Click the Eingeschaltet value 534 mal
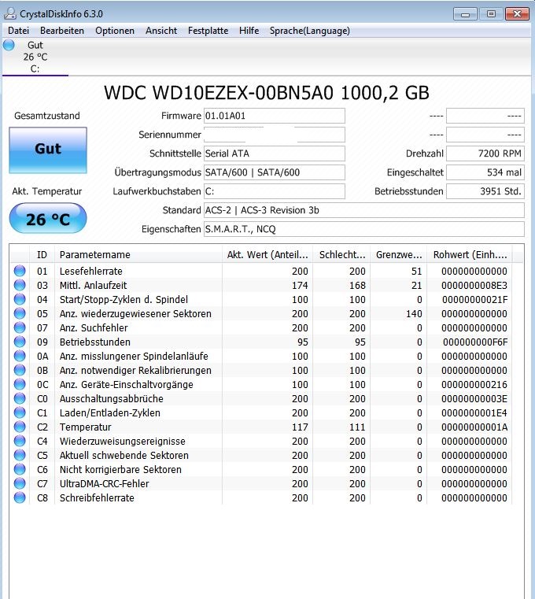The image size is (535, 599). 485,172
